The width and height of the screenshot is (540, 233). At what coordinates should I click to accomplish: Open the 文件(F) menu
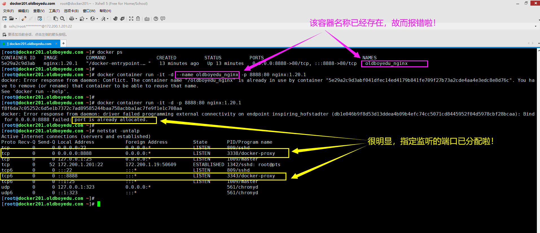point(8,11)
